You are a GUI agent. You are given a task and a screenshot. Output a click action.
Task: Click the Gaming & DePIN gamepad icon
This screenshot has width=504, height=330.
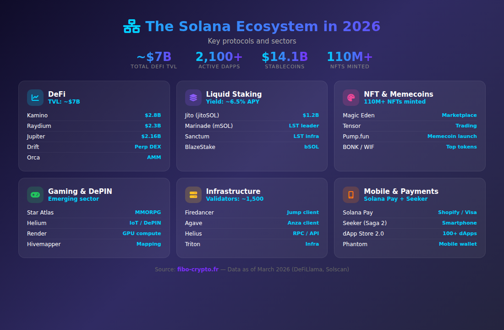tap(35, 195)
